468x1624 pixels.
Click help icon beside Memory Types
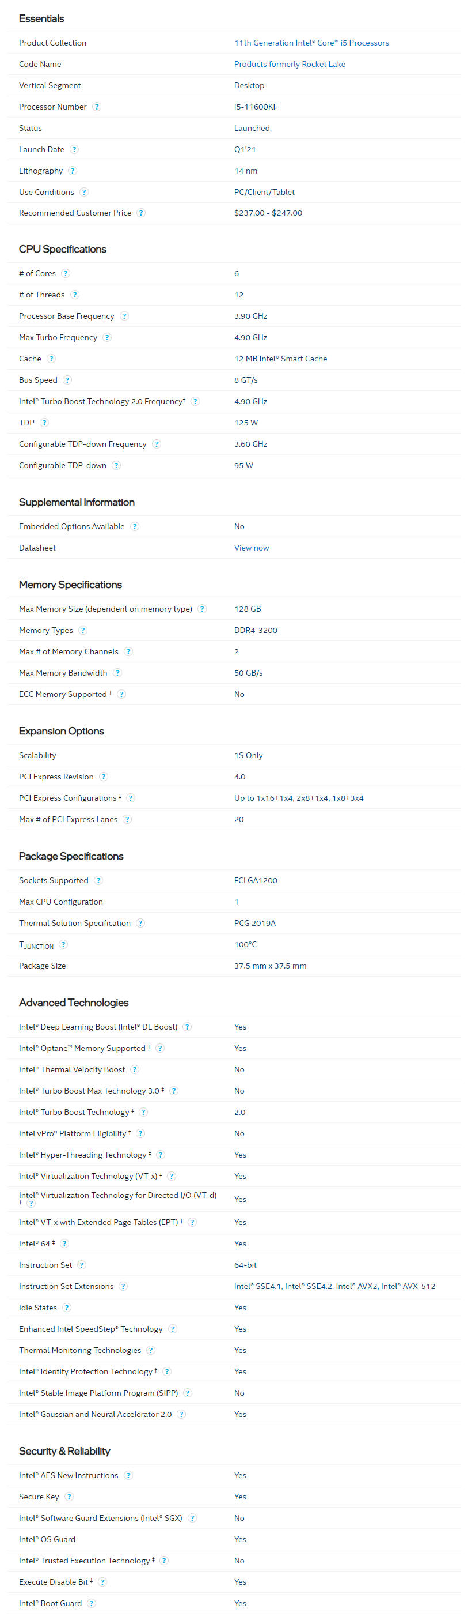tap(83, 630)
